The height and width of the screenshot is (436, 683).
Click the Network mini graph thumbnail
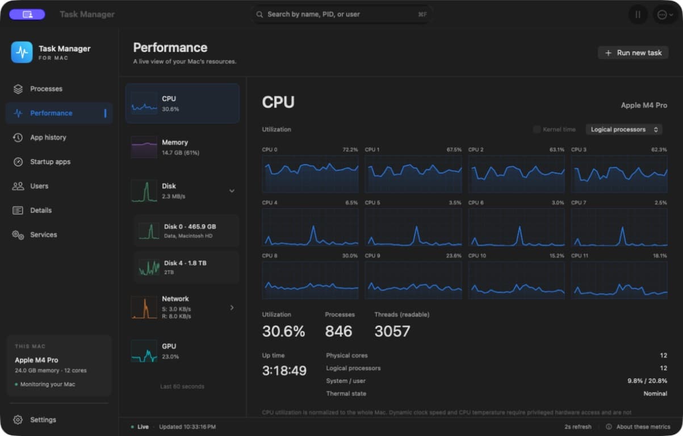[x=144, y=307]
